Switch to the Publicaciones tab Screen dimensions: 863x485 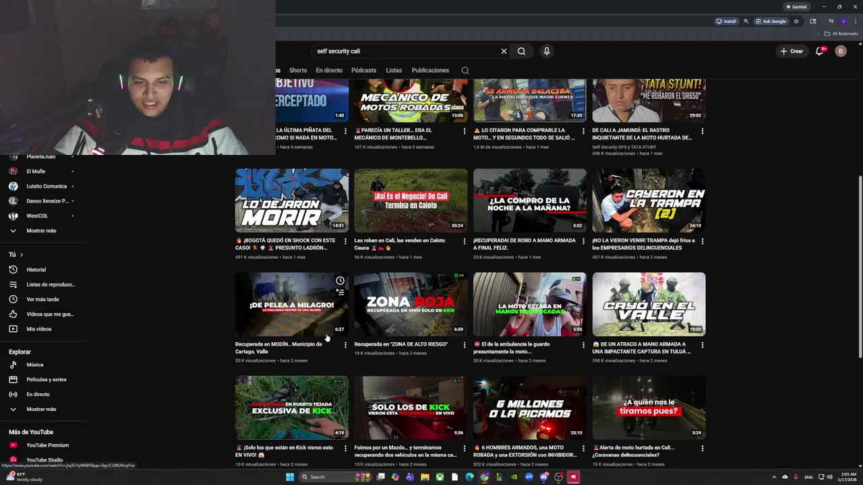[x=430, y=70]
